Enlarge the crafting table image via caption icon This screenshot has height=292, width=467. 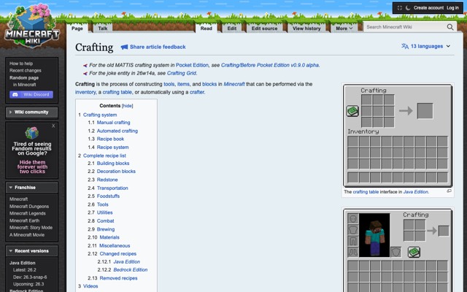tap(449, 191)
